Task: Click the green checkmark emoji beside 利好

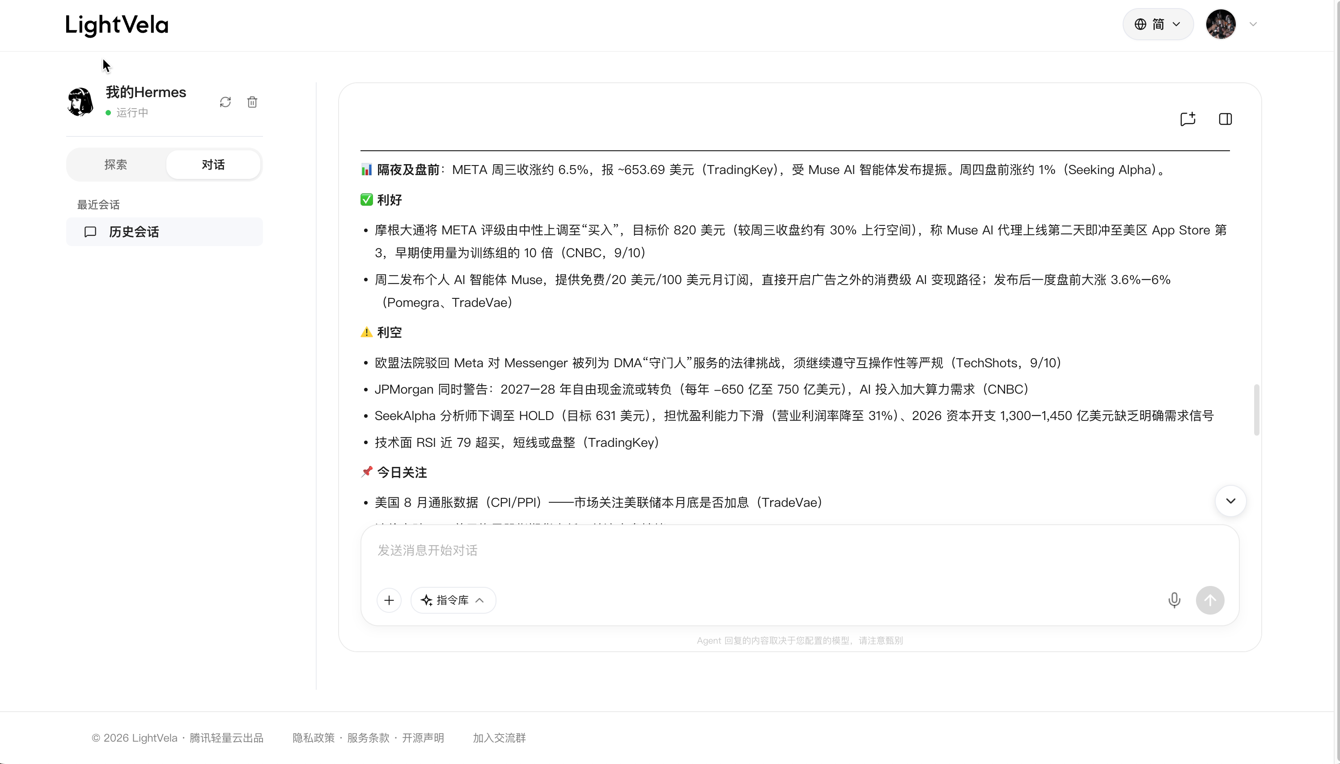Action: (366, 199)
